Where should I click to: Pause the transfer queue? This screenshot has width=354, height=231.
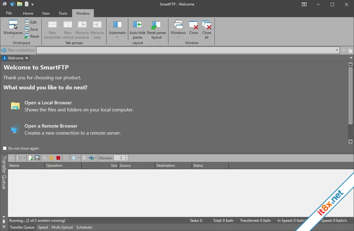point(52,158)
